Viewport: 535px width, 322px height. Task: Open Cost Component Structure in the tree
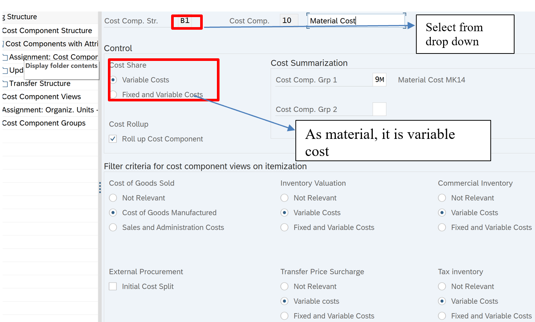[x=47, y=30]
